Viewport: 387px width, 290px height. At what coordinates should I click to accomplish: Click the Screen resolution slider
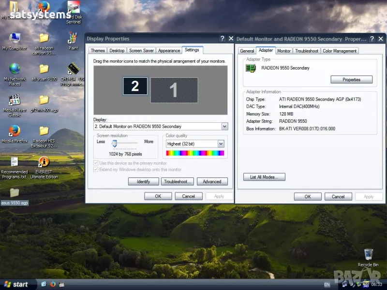pos(115,143)
